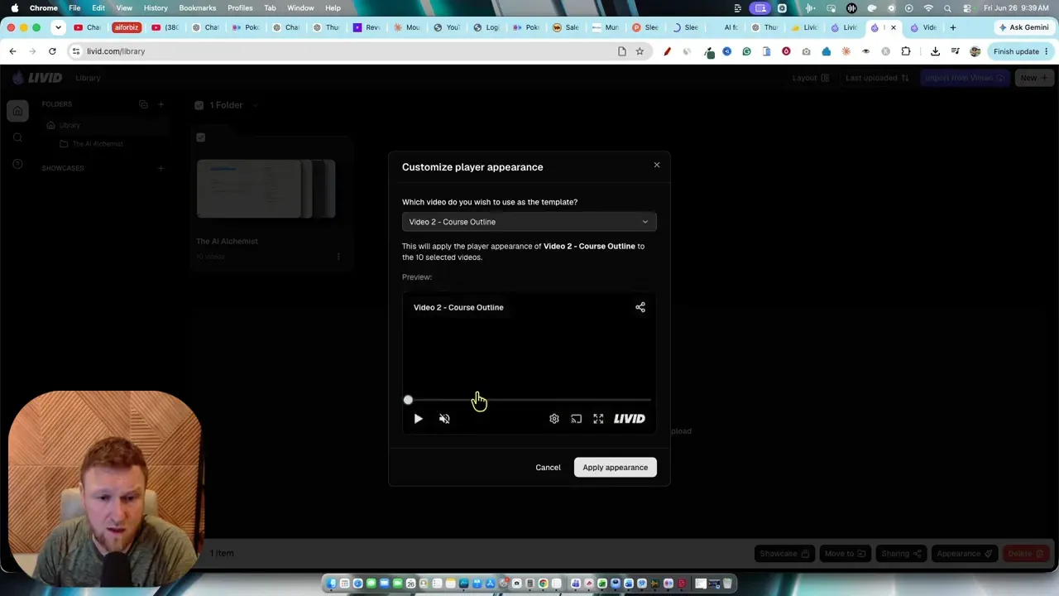Switch to the aiforbiz tab

(126, 27)
